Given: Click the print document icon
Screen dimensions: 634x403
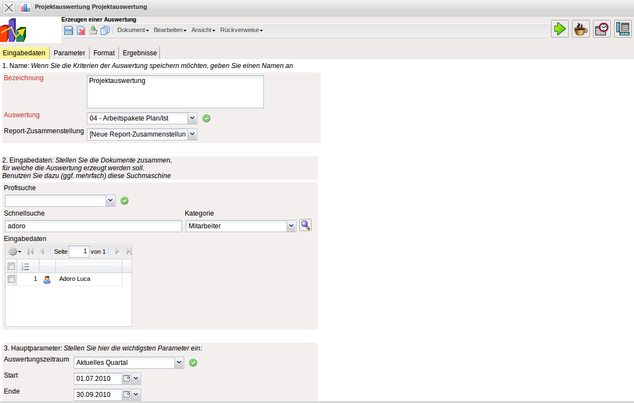Looking at the screenshot, I should tap(93, 30).
